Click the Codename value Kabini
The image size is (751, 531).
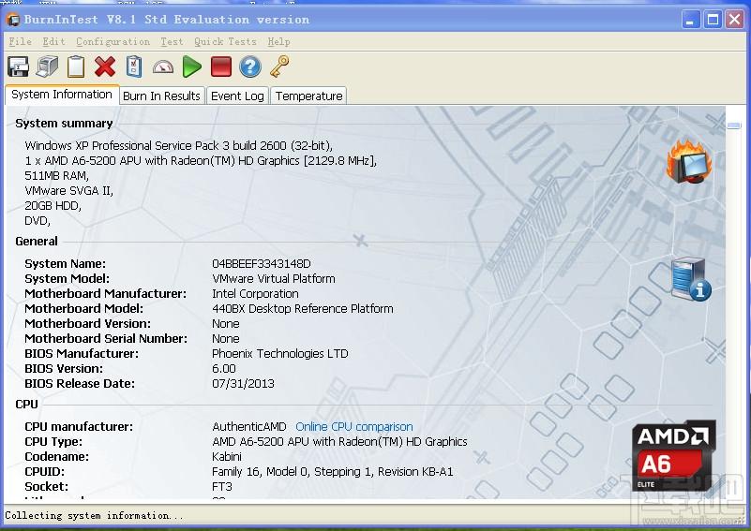[x=227, y=456]
